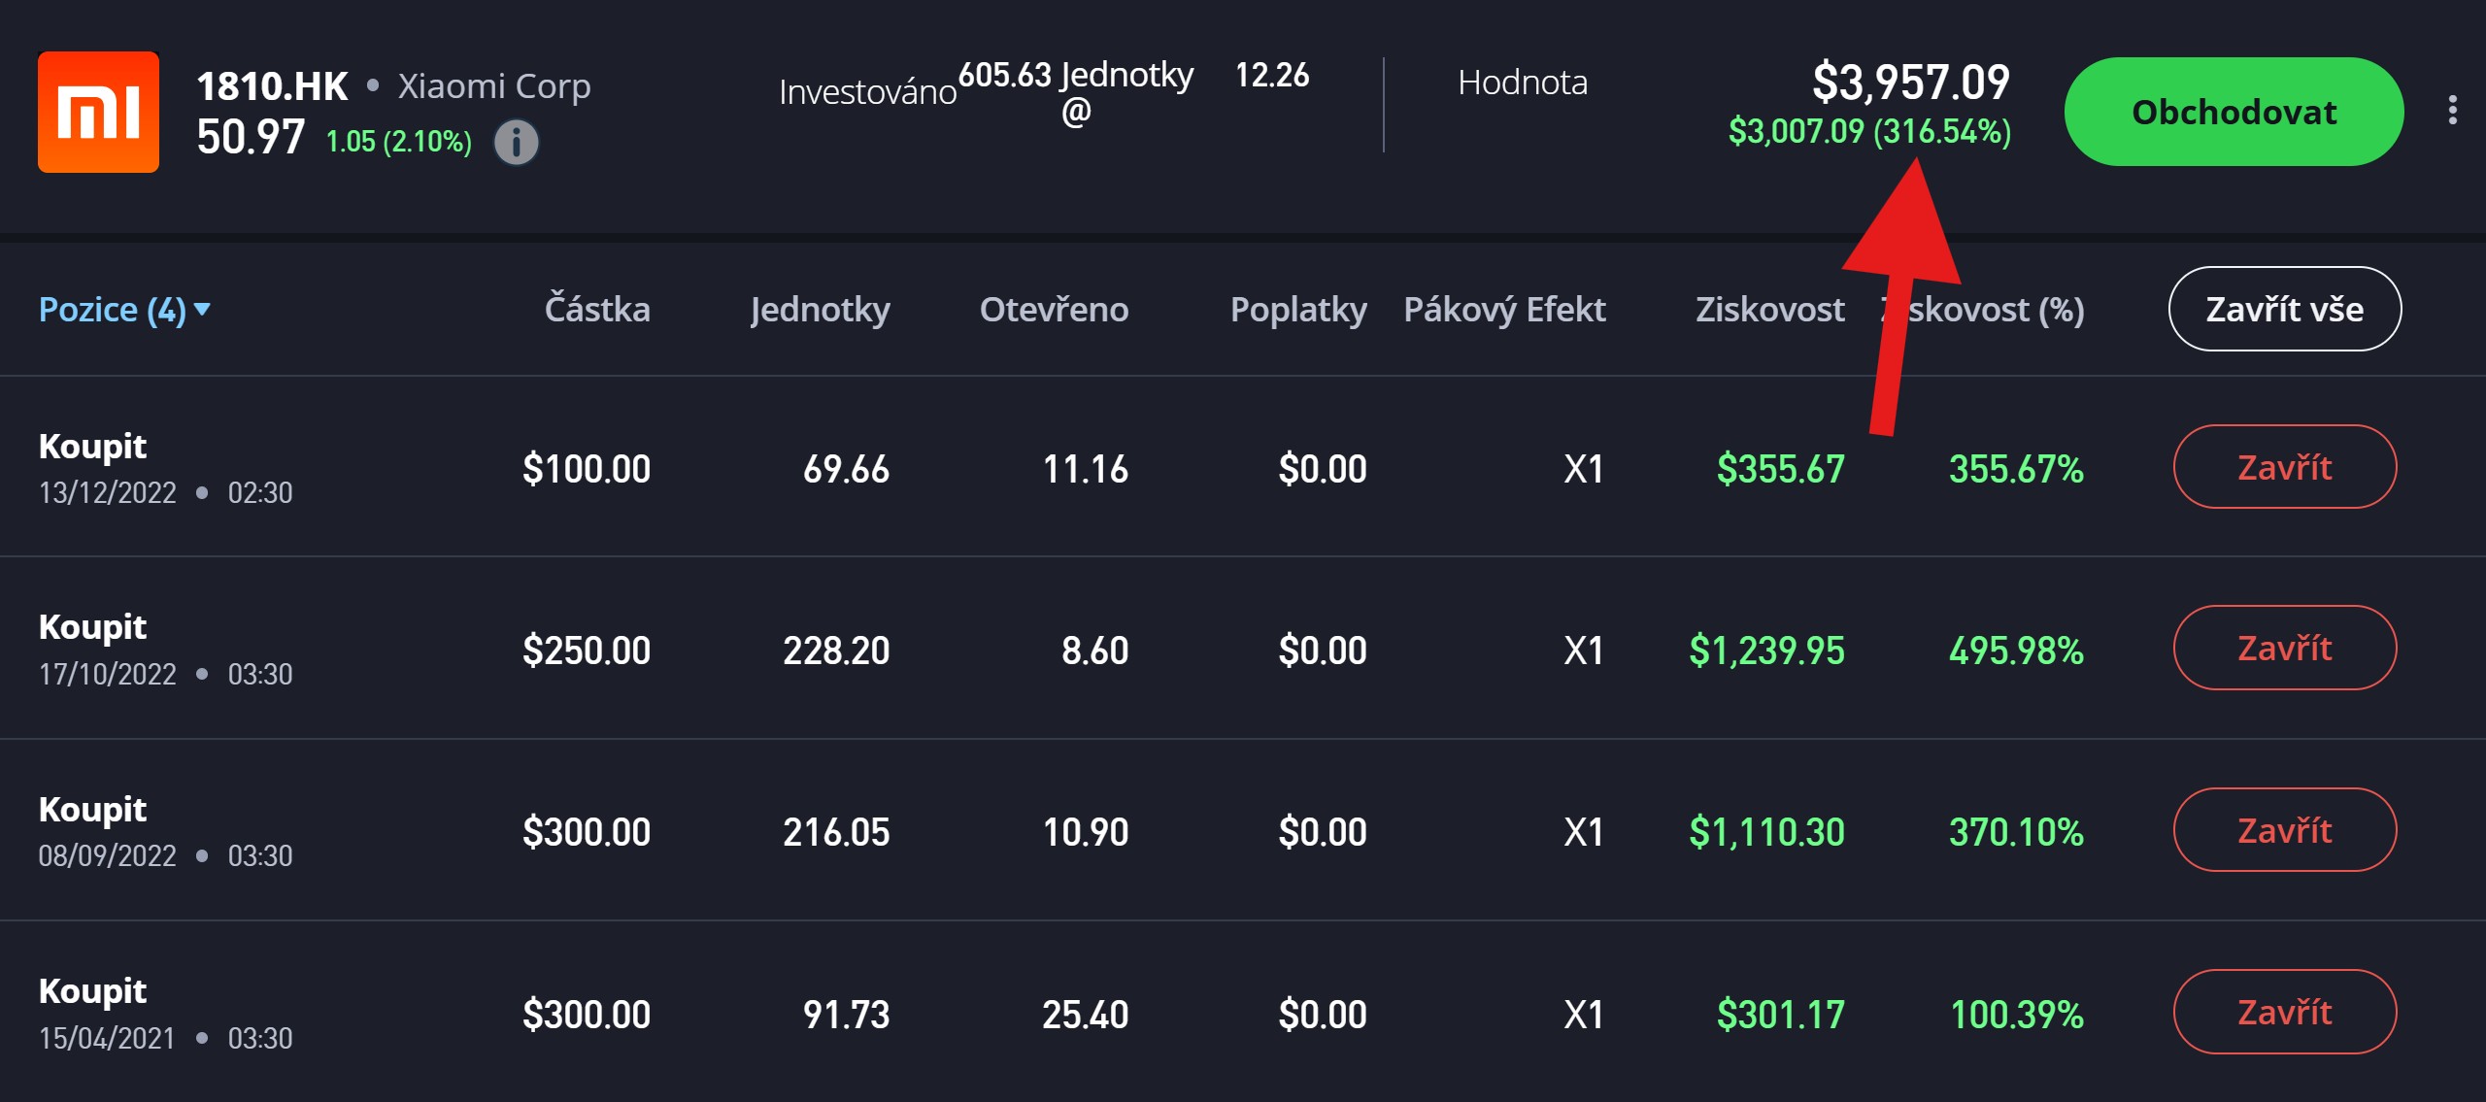The image size is (2486, 1102).
Task: Click the Zavřít vše button
Action: (2284, 310)
